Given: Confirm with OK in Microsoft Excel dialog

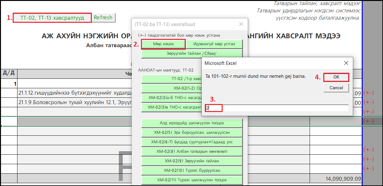Looking at the screenshot, I should (x=336, y=77).
